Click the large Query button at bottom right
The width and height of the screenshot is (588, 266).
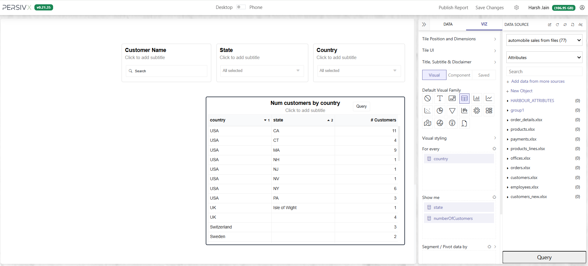(x=544, y=257)
